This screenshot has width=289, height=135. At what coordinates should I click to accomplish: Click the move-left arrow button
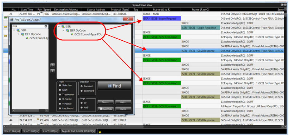[52, 71]
